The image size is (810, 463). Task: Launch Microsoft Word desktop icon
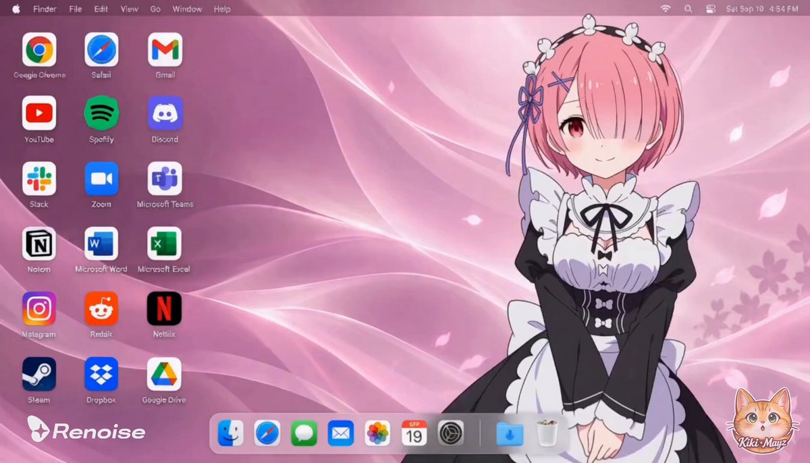tap(101, 244)
